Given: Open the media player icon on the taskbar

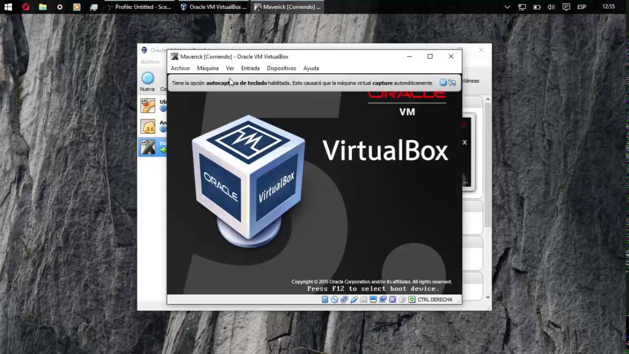Looking at the screenshot, I should (77, 7).
